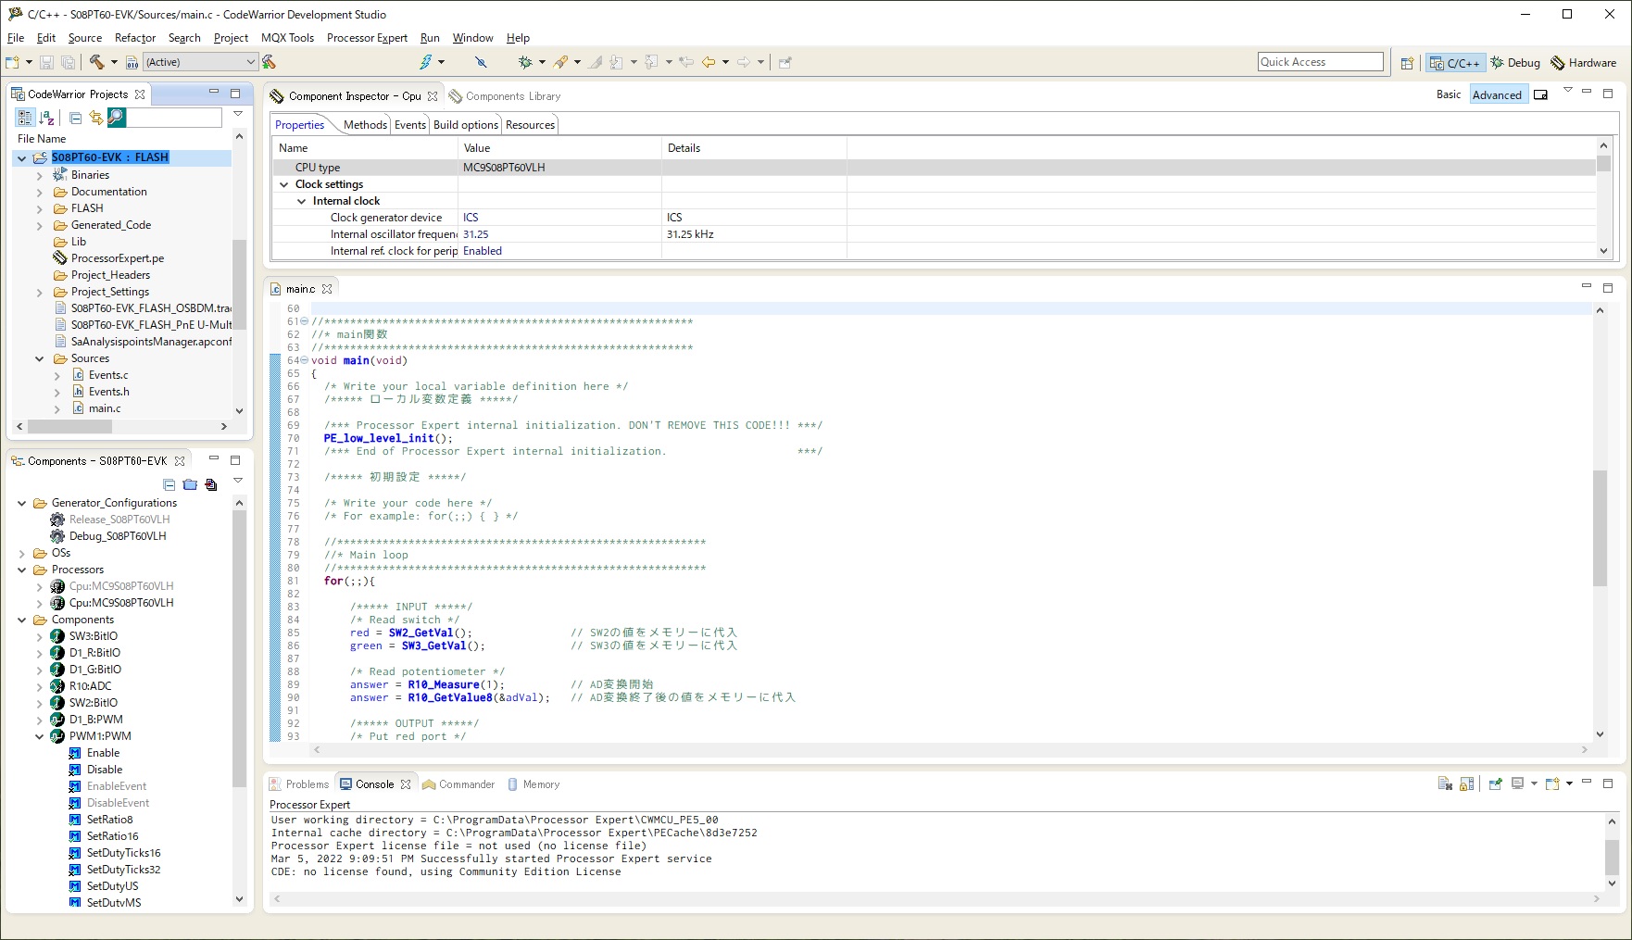Viewport: 1632px width, 940px height.
Task: Switch to the Debug perspective
Action: point(1515,63)
